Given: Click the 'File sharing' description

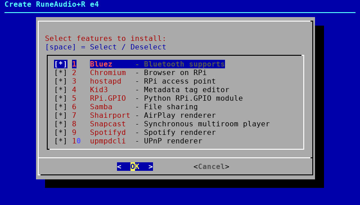Looking at the screenshot, I should pyautogui.click(x=171, y=107).
